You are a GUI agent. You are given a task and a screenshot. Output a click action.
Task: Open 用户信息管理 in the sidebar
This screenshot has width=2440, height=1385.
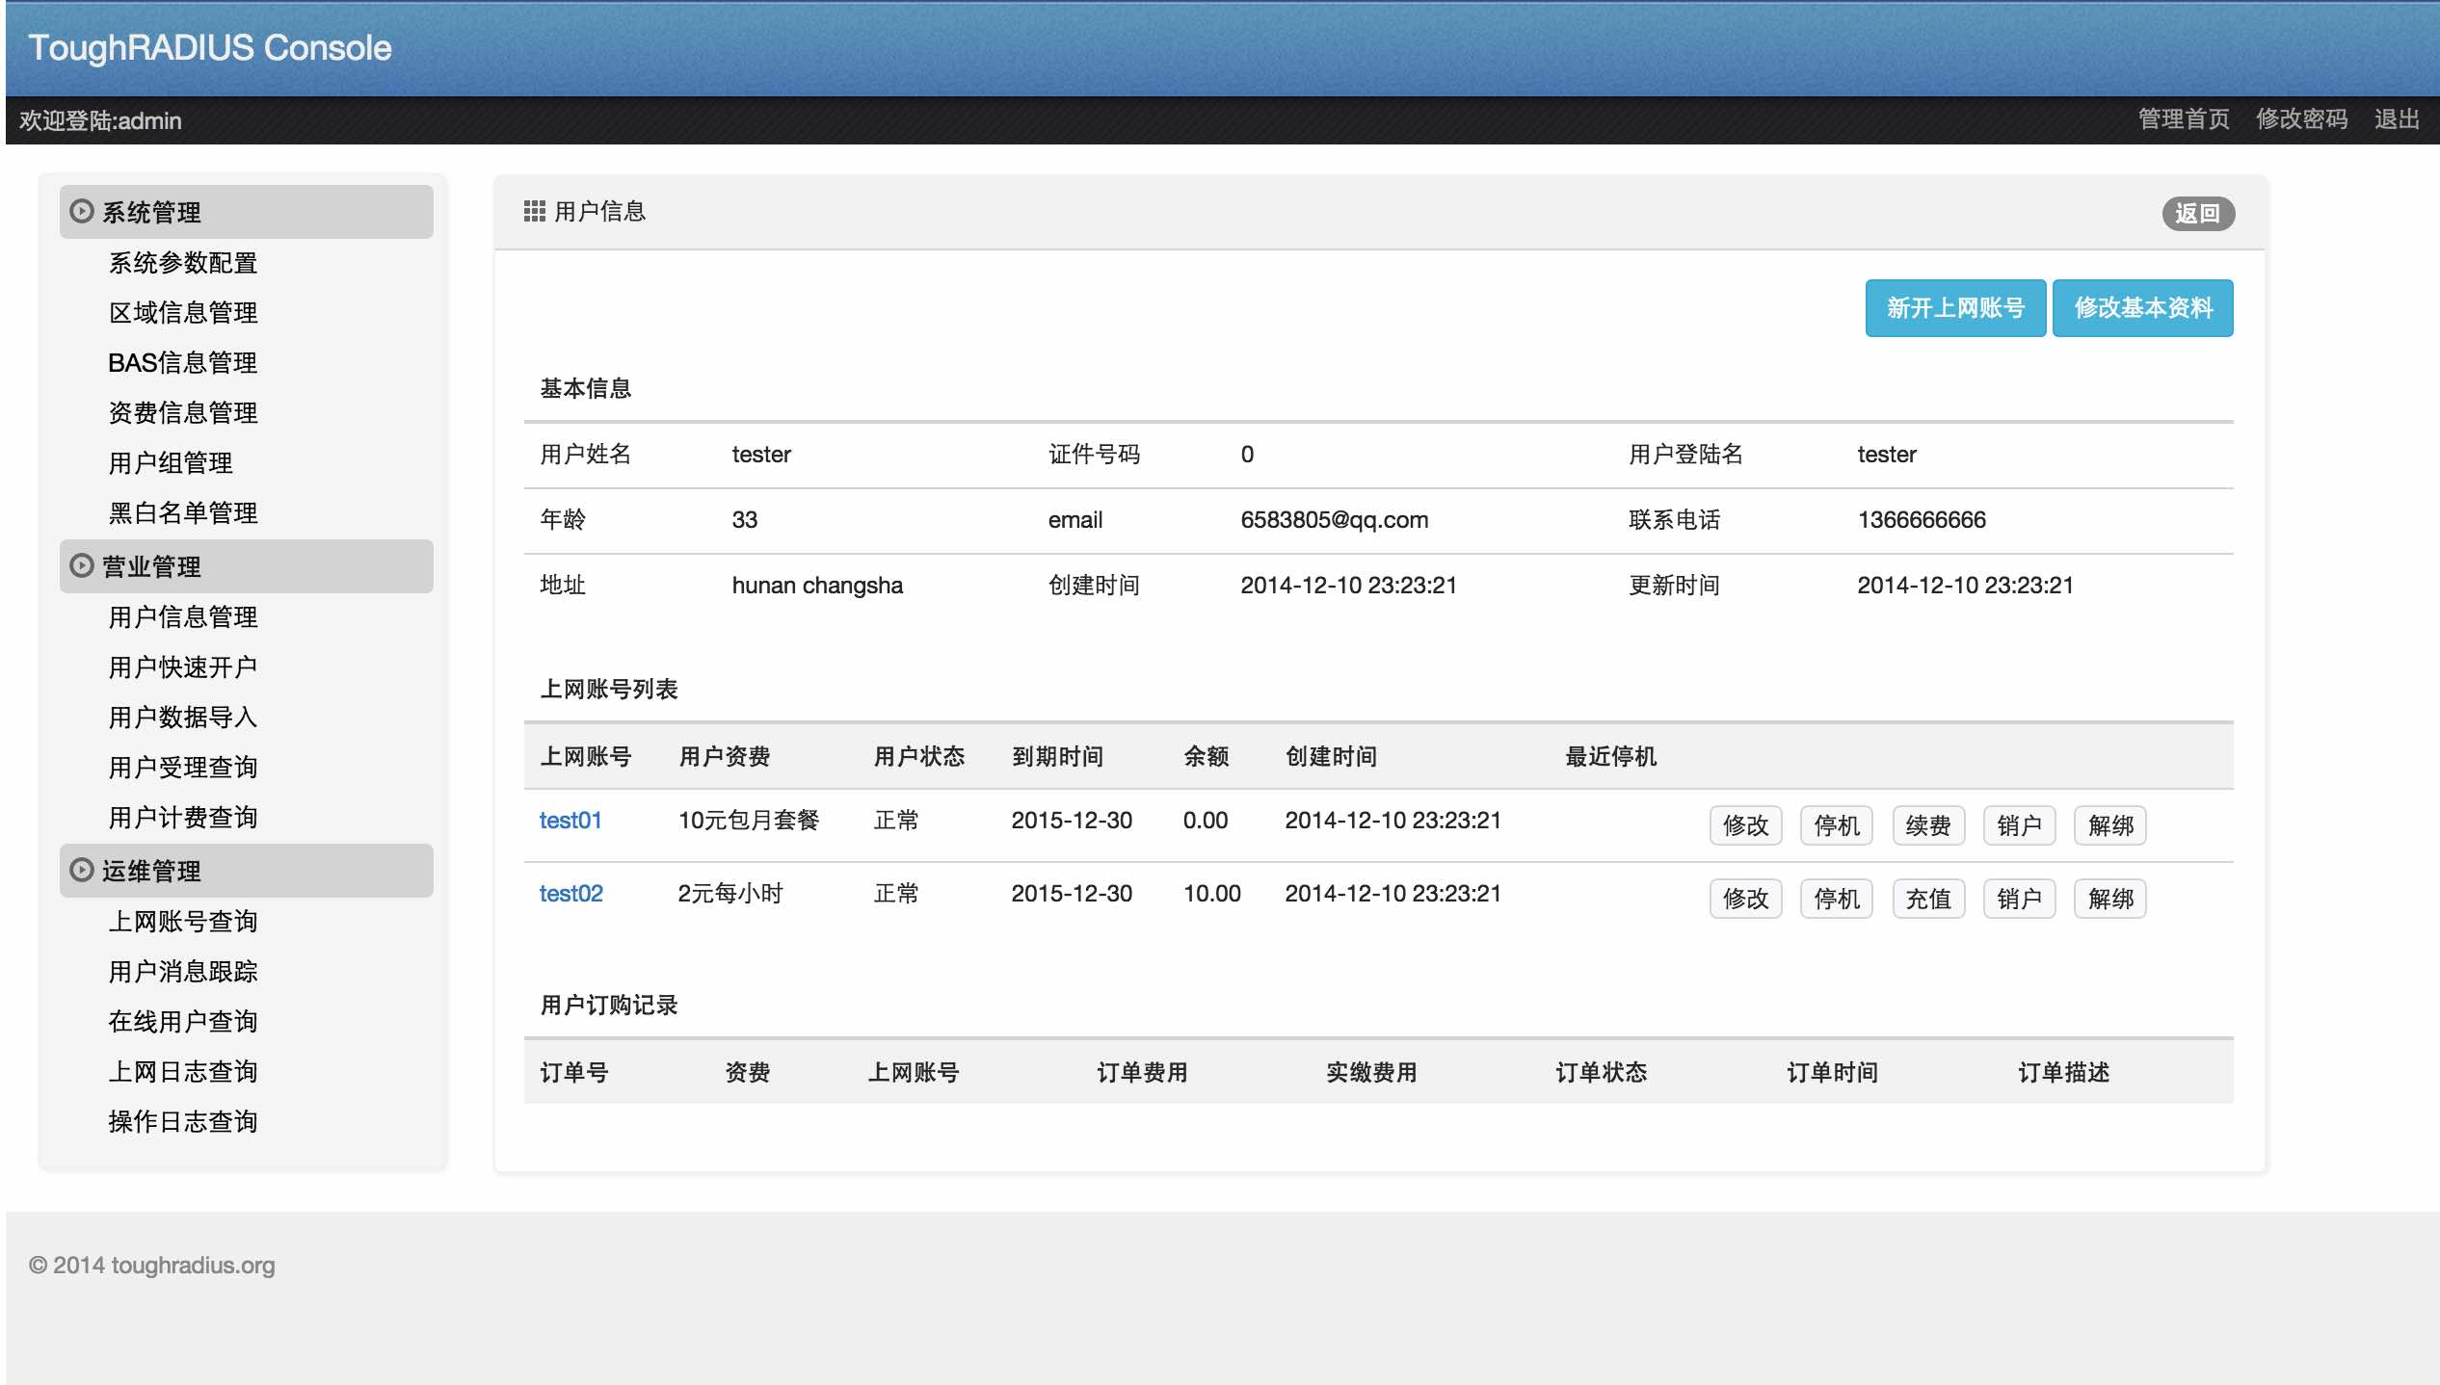pyautogui.click(x=183, y=616)
